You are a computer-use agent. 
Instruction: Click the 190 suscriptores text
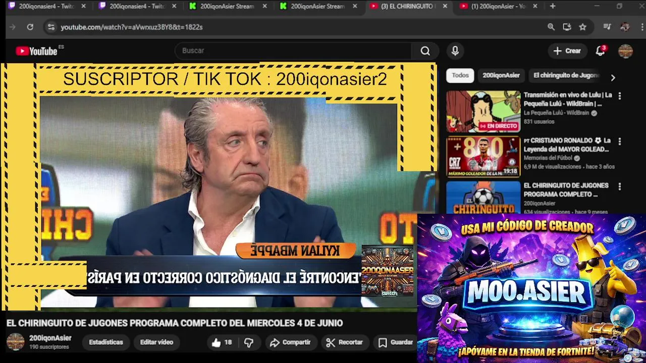click(49, 347)
